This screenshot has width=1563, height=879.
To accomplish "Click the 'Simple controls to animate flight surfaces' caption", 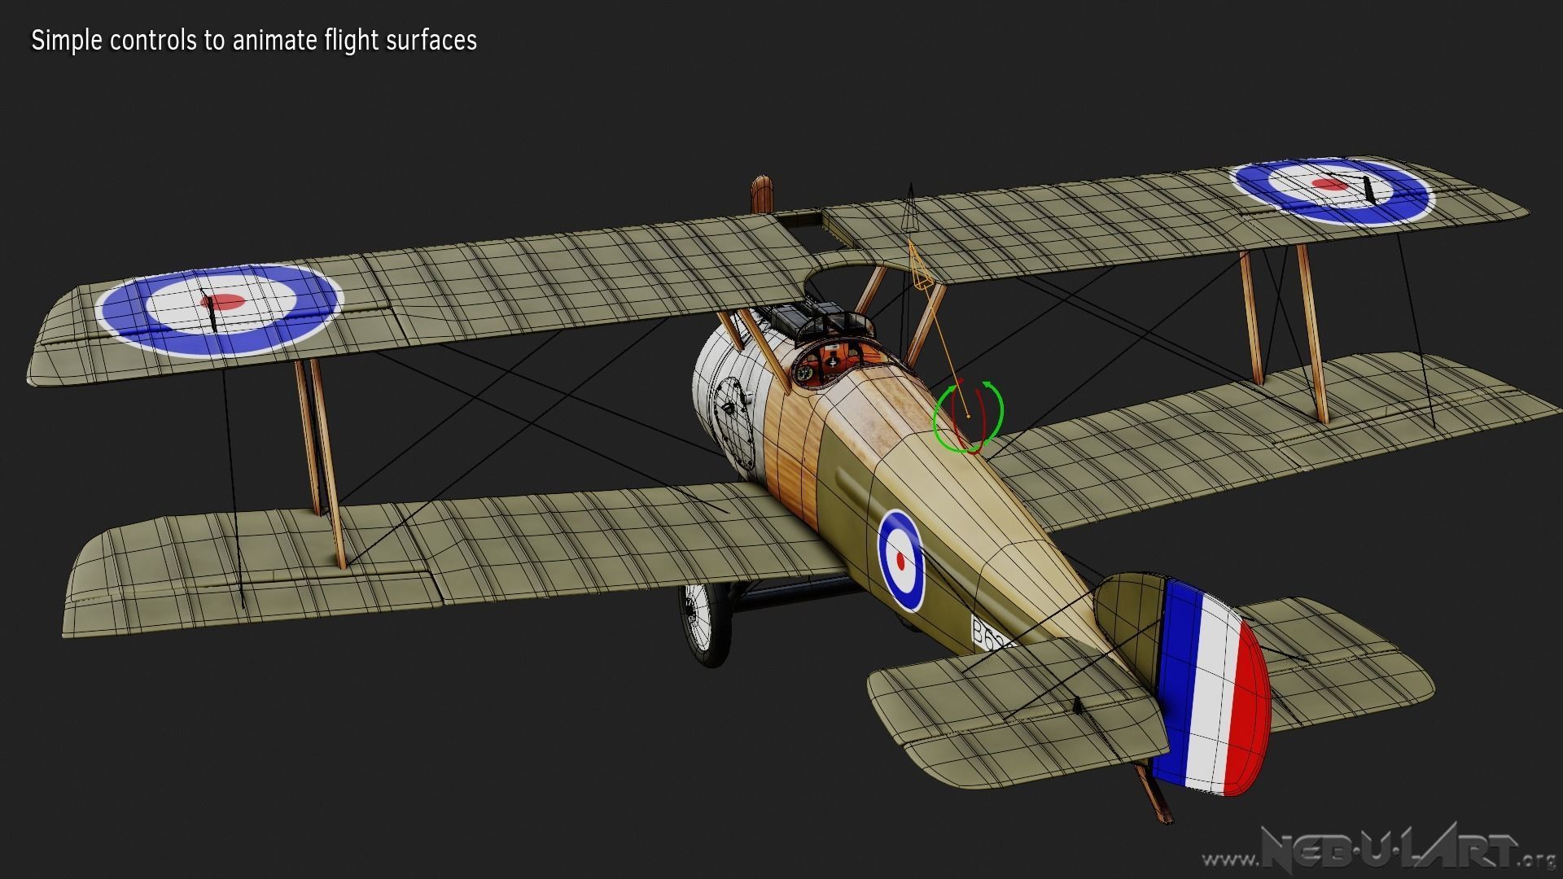I will tap(254, 41).
